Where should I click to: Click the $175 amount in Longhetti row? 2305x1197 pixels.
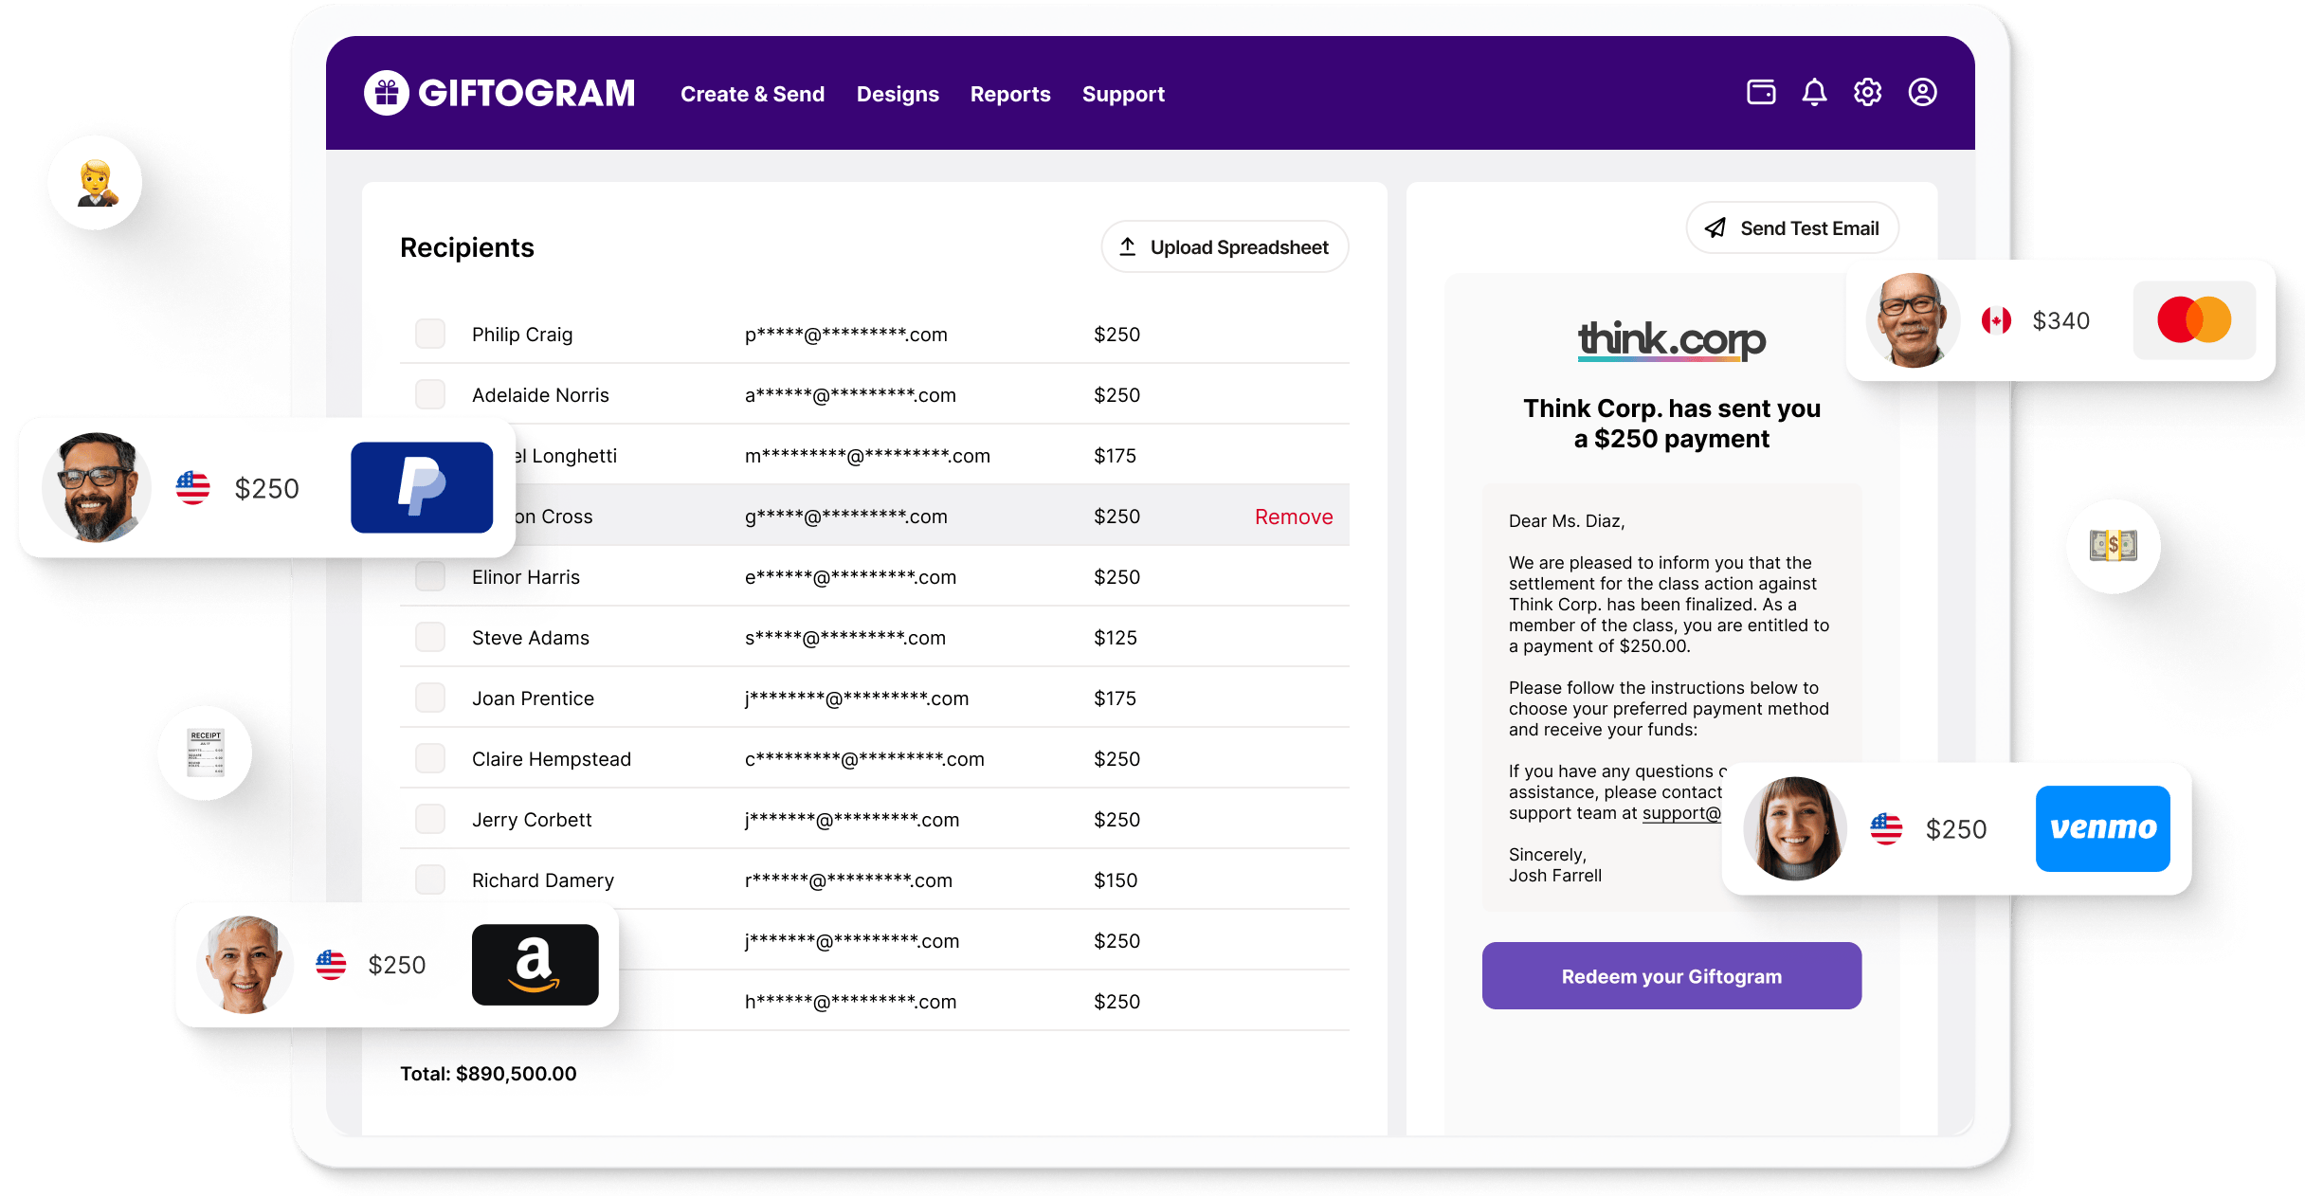click(x=1115, y=456)
